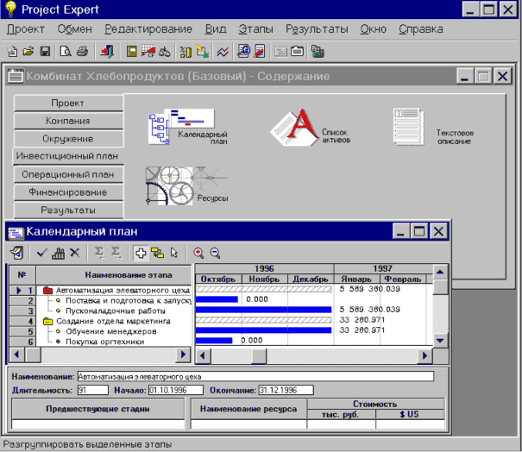Image resolution: width=522 pixels, height=452 pixels.
Task: Select the Инвестиционный план tab
Action: (x=67, y=156)
